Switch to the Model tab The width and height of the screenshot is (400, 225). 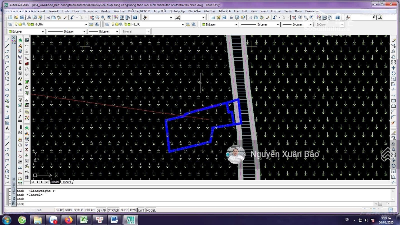tap(55, 182)
